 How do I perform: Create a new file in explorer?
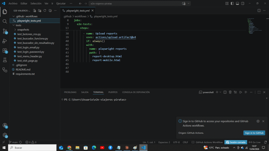click(x=34, y=10)
